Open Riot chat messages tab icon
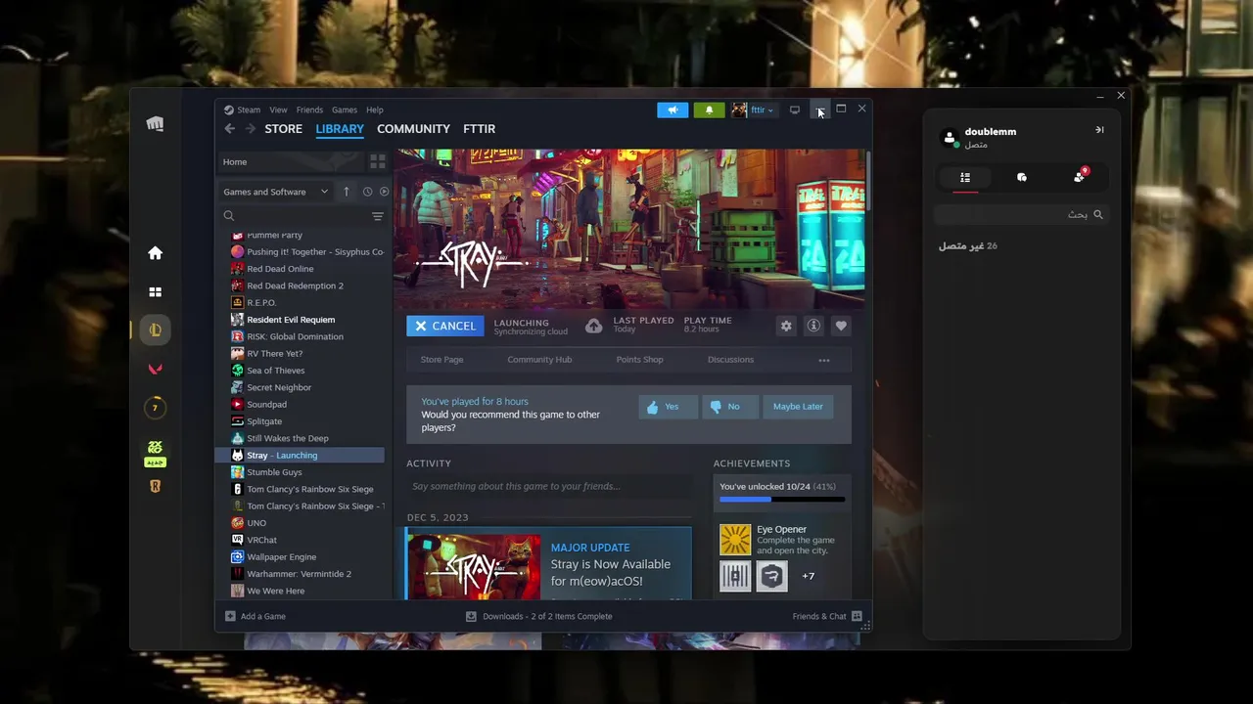The height and width of the screenshot is (704, 1253). [1022, 177]
